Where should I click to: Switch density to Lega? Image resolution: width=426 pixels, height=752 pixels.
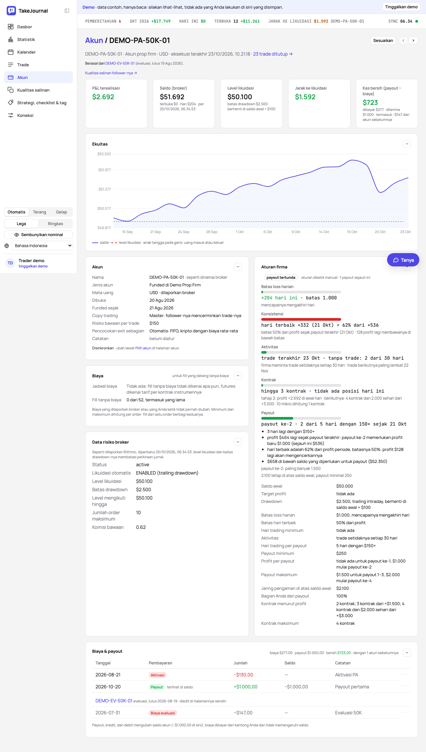(21, 224)
